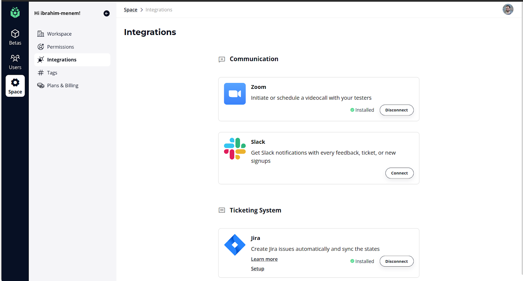Viewport: 523px width, 281px height.
Task: Collapse sidebar with the back arrow
Action: pos(107,13)
